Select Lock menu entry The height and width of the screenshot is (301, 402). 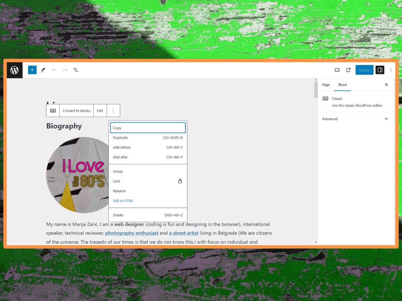tap(148, 181)
